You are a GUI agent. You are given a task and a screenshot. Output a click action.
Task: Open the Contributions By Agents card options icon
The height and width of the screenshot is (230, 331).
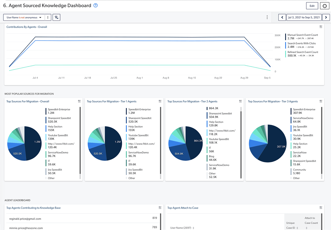tap(321, 27)
